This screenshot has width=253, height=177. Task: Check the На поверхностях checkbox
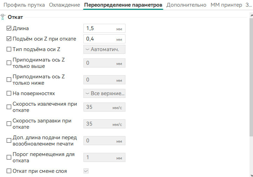[x=9, y=93]
